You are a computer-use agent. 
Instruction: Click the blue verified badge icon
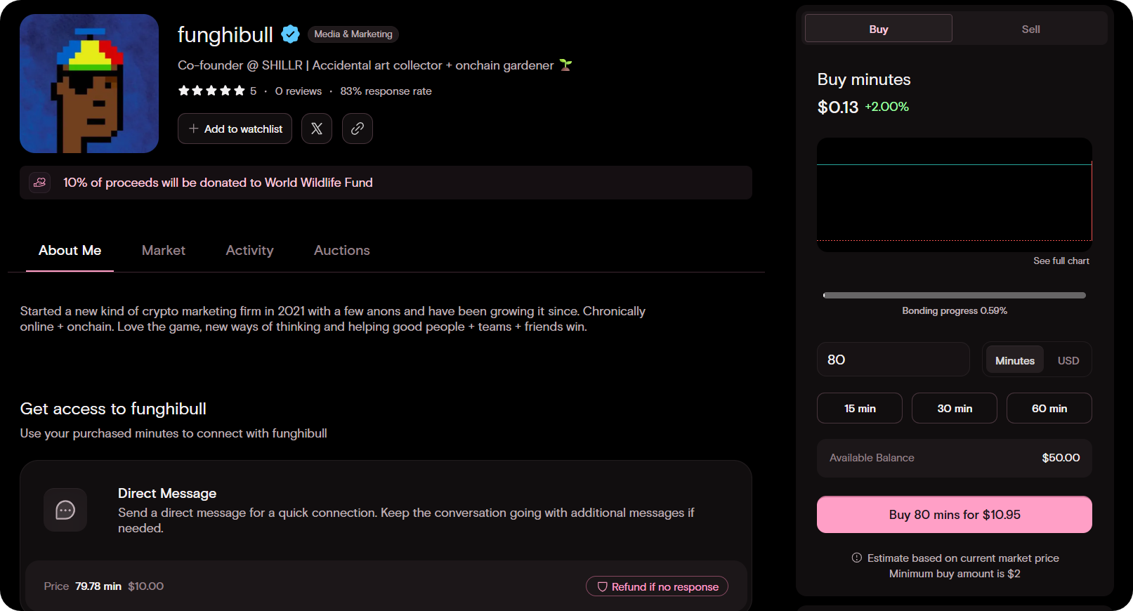pos(290,34)
